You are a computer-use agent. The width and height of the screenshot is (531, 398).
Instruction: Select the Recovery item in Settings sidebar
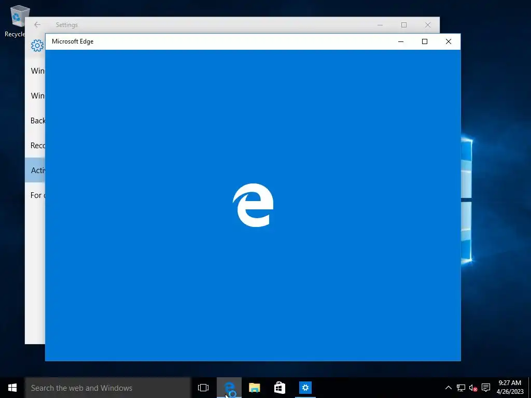(x=35, y=146)
